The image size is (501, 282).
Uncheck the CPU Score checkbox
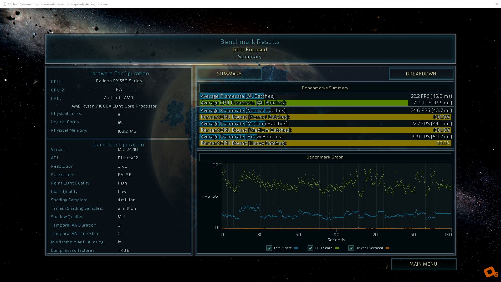(310, 248)
